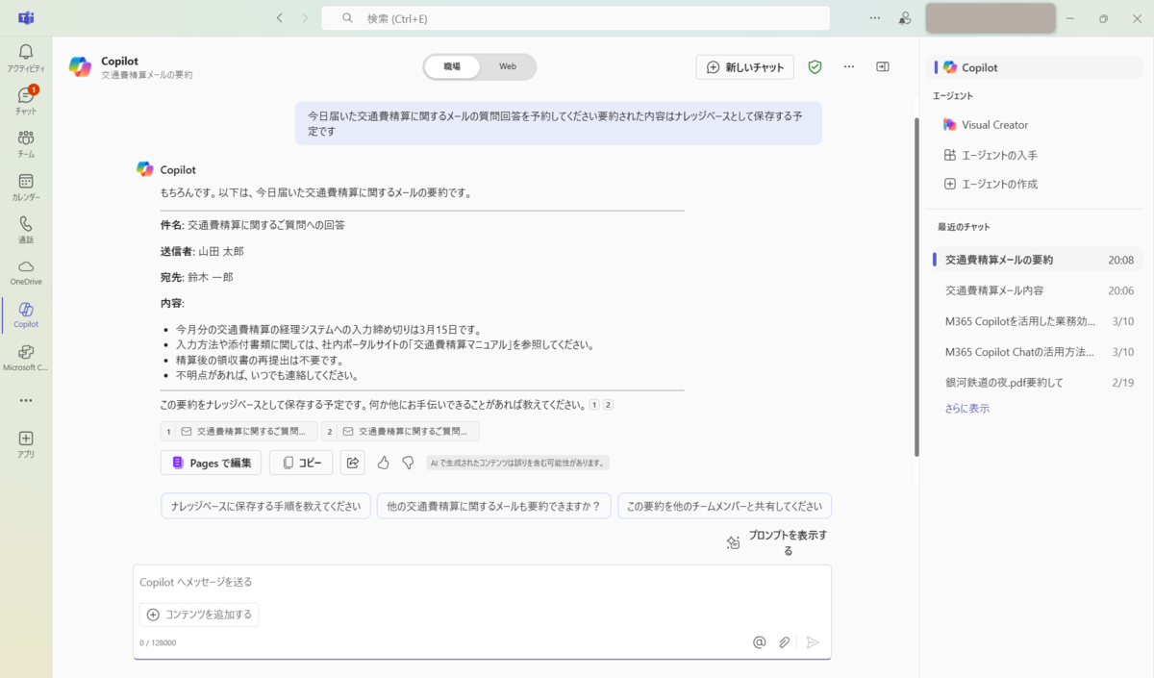
Task: Select Copilot in the left sidebar
Action: coord(26,314)
